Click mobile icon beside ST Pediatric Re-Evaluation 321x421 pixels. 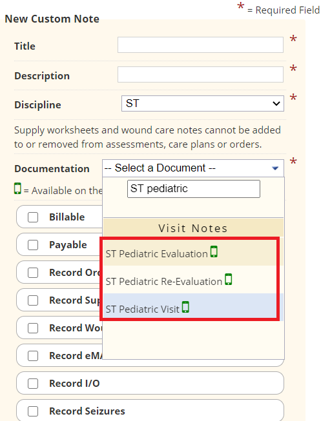[229, 279]
